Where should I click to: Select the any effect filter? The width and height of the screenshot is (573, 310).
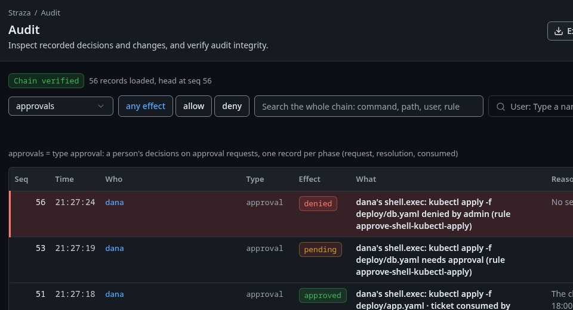point(146,106)
